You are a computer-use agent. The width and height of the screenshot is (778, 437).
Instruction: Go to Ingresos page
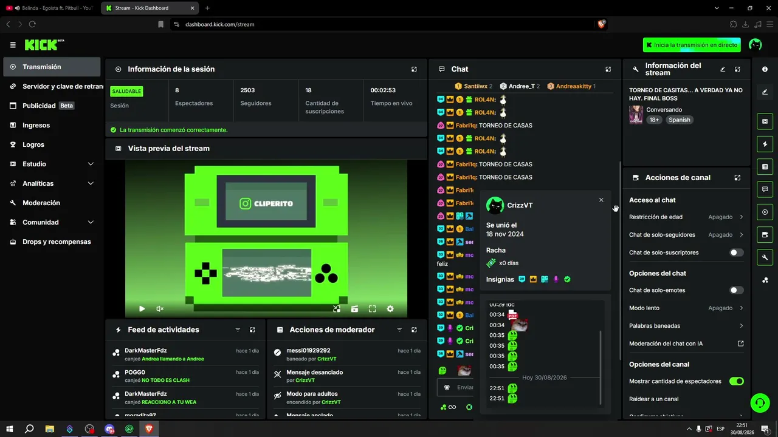point(52,125)
